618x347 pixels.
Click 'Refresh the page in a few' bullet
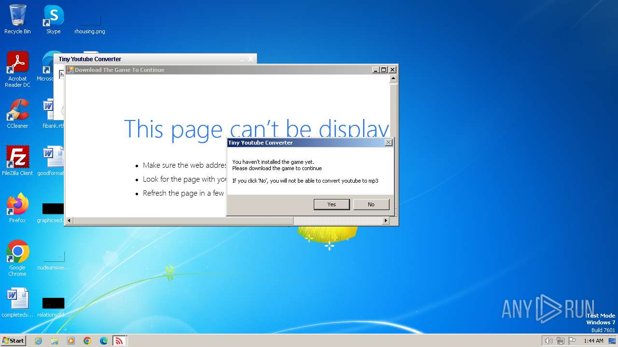183,193
